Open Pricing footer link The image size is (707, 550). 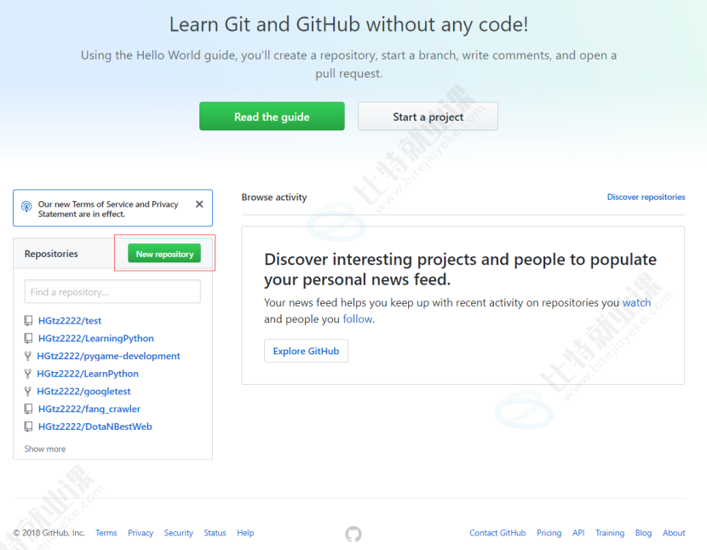[x=549, y=533]
